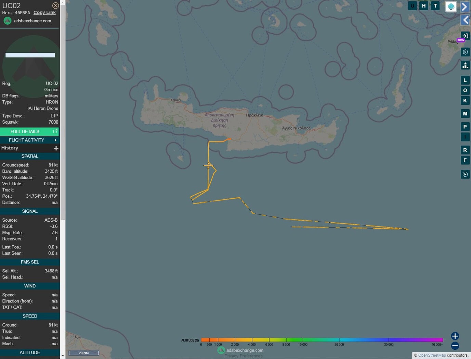
Task: Open the settings gear on map
Action: click(x=465, y=52)
